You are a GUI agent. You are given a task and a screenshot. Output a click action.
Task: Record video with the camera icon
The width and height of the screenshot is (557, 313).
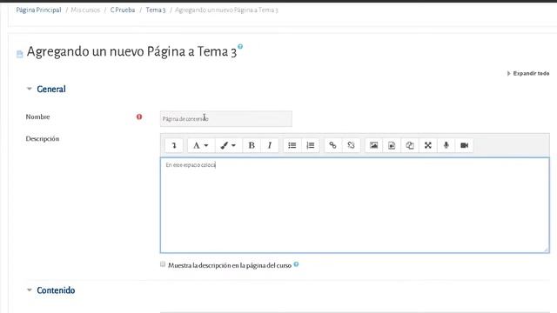464,145
